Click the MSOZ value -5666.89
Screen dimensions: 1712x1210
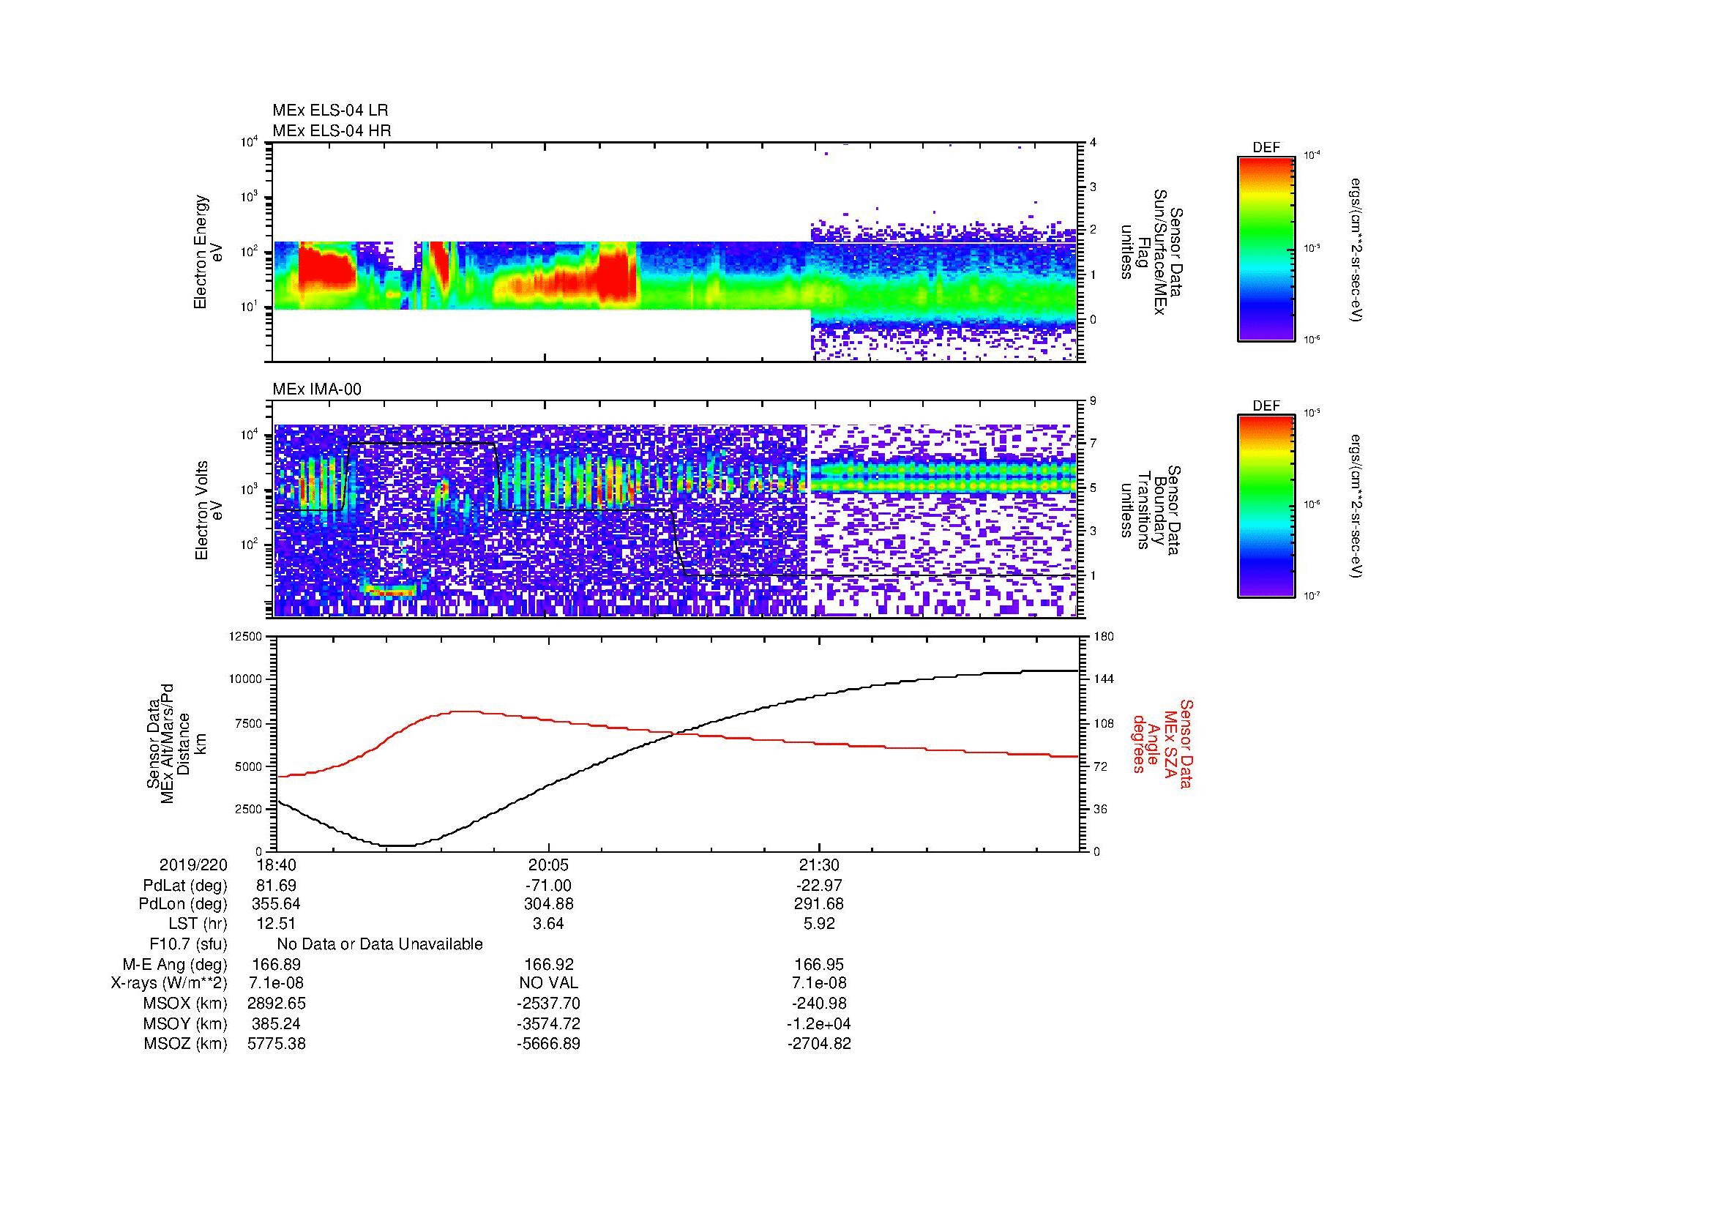pos(548,1044)
